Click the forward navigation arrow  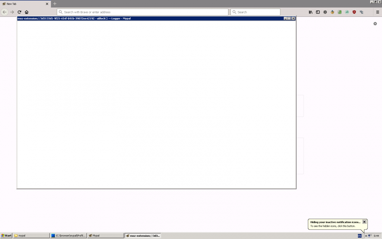[x=12, y=12]
